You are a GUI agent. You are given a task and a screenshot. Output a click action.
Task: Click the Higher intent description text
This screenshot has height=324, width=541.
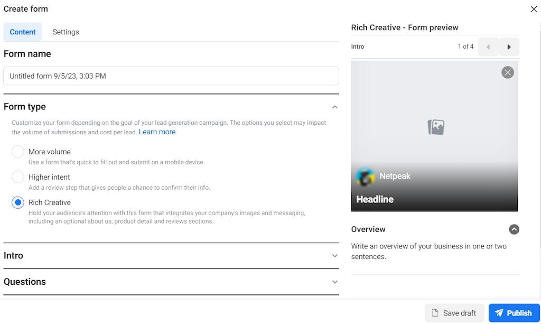point(119,188)
